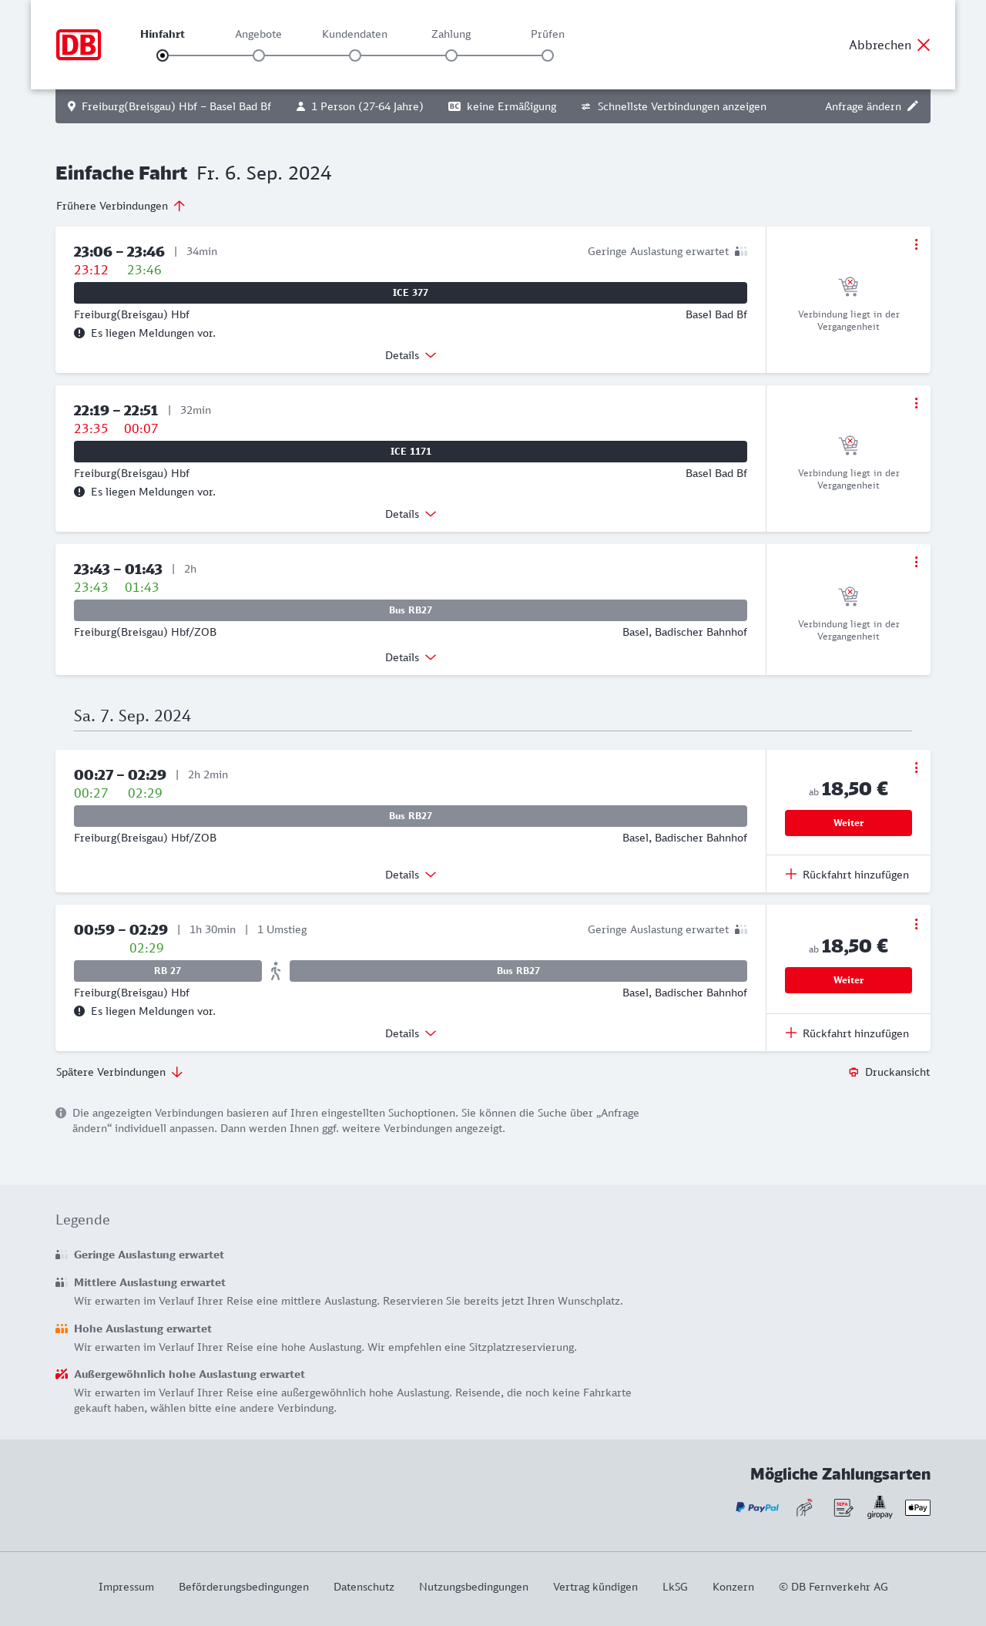Open three-dot menu for ICE 1171 connection

tap(916, 403)
